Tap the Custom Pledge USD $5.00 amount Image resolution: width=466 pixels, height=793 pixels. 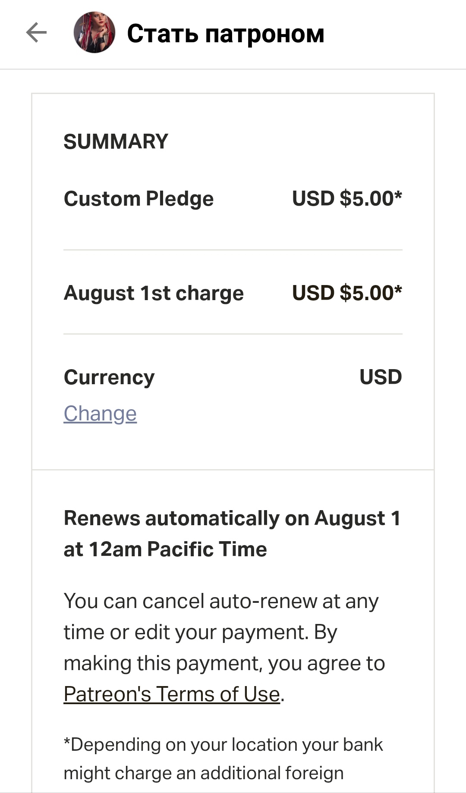pos(347,199)
